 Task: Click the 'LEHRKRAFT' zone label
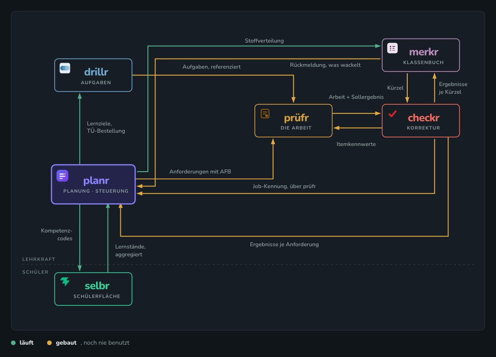[x=38, y=259]
